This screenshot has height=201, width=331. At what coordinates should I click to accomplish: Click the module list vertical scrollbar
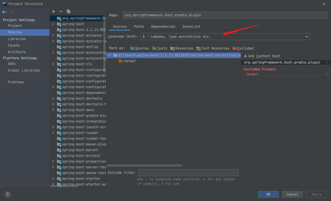[x=104, y=44]
